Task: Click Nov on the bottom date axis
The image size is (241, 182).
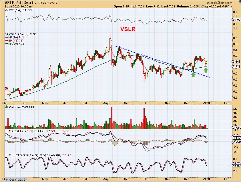Action: pos(168,179)
